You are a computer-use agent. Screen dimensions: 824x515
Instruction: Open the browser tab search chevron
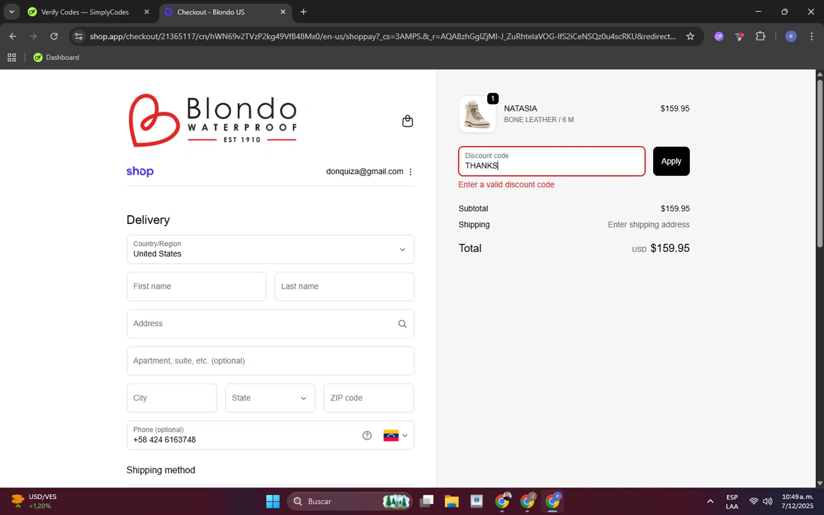click(11, 12)
